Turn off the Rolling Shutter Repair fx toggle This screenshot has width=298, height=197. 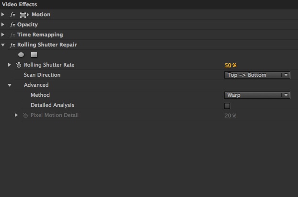(x=12, y=45)
